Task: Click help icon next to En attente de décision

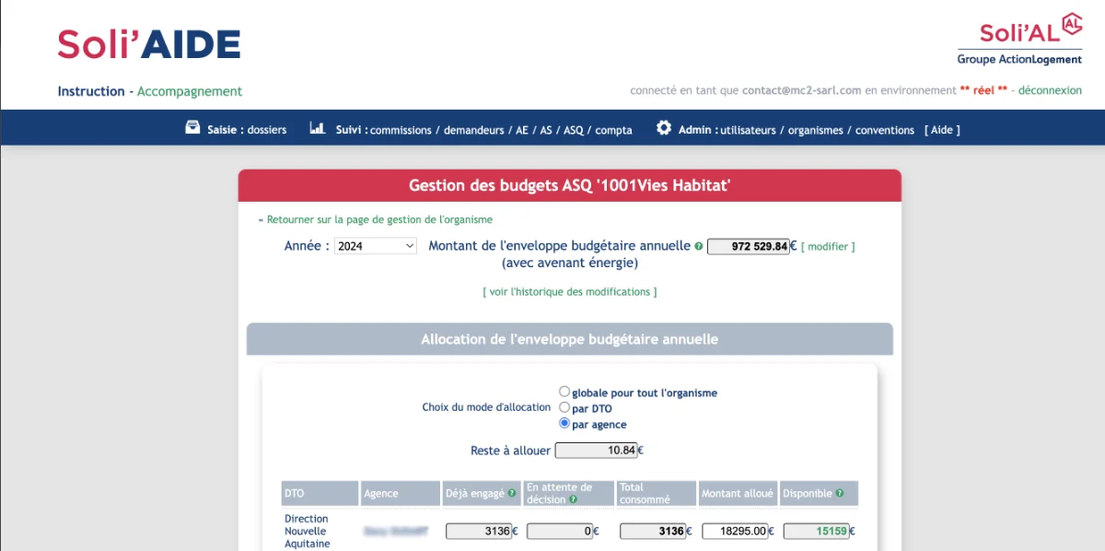Action: pyautogui.click(x=573, y=499)
